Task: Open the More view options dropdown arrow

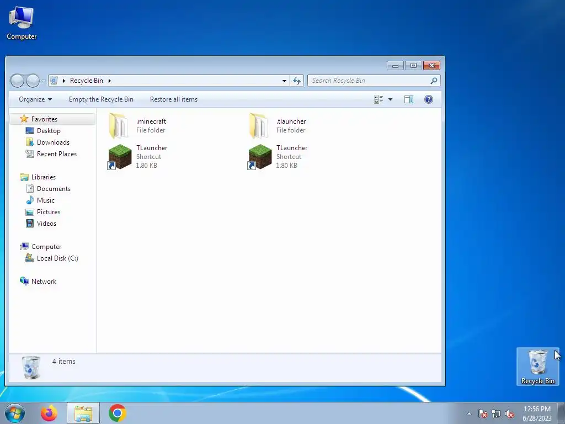Action: click(390, 99)
